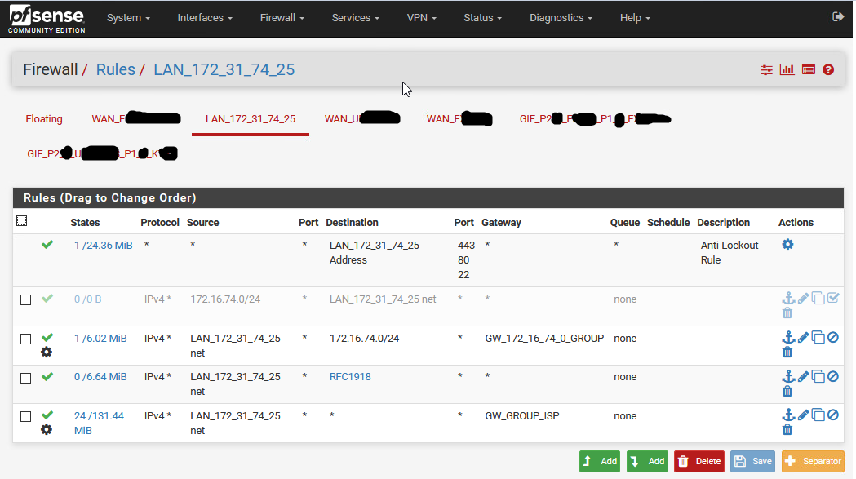Screen dimensions: 856x479
Task: Open firewall logs icon in breadcrumb bar
Action: tap(808, 70)
